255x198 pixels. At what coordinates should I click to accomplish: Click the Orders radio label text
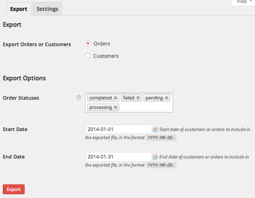tap(102, 44)
